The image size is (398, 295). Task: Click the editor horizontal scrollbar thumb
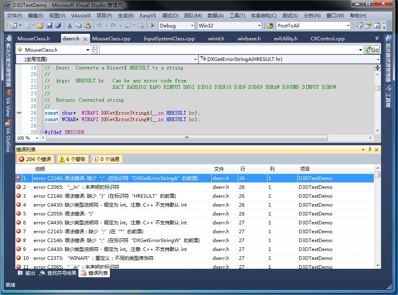[x=187, y=138]
